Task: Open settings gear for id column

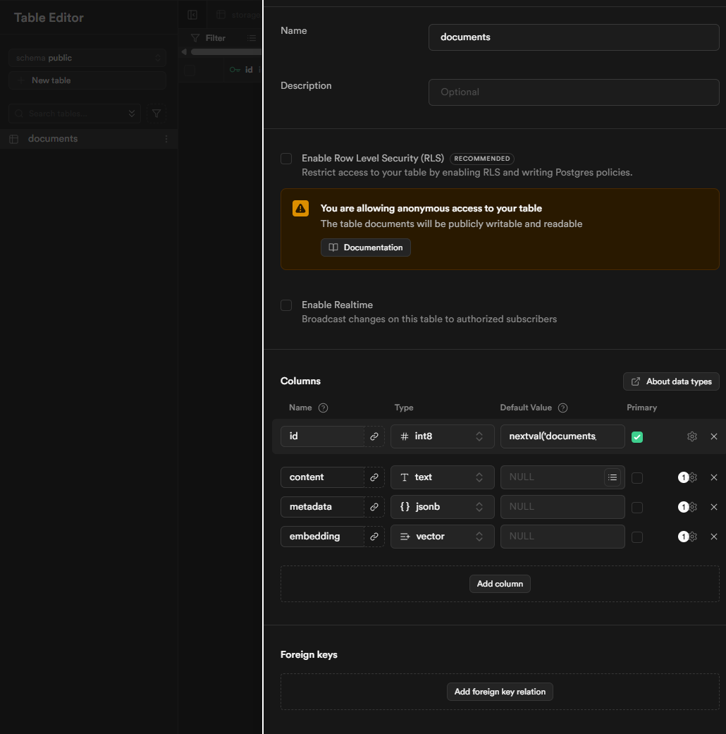Action: [x=691, y=436]
